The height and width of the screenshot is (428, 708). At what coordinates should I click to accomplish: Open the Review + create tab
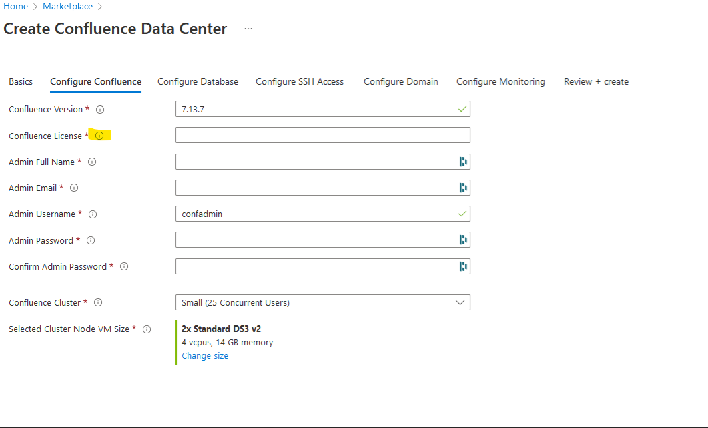[596, 81]
